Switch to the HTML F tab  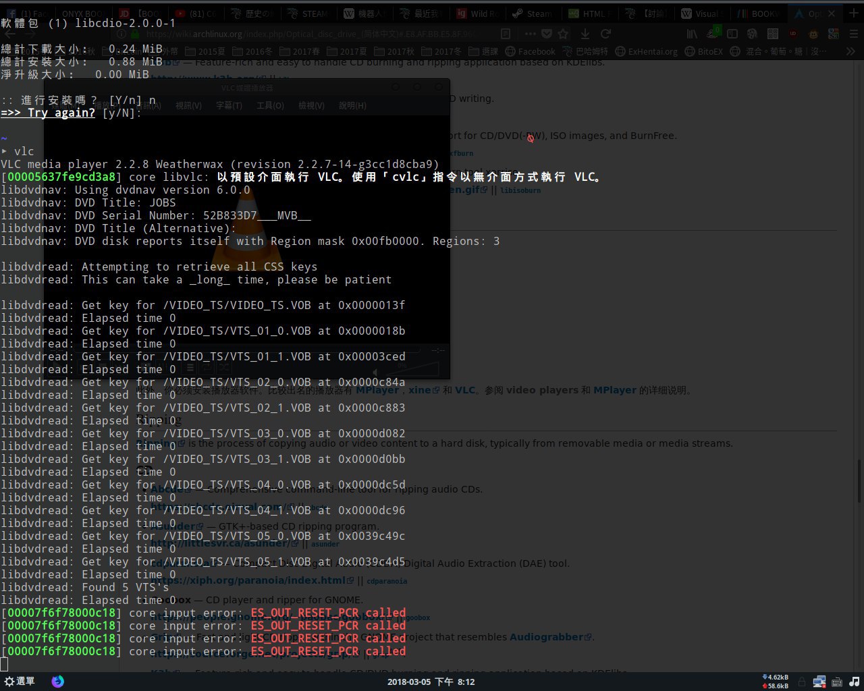(x=589, y=13)
